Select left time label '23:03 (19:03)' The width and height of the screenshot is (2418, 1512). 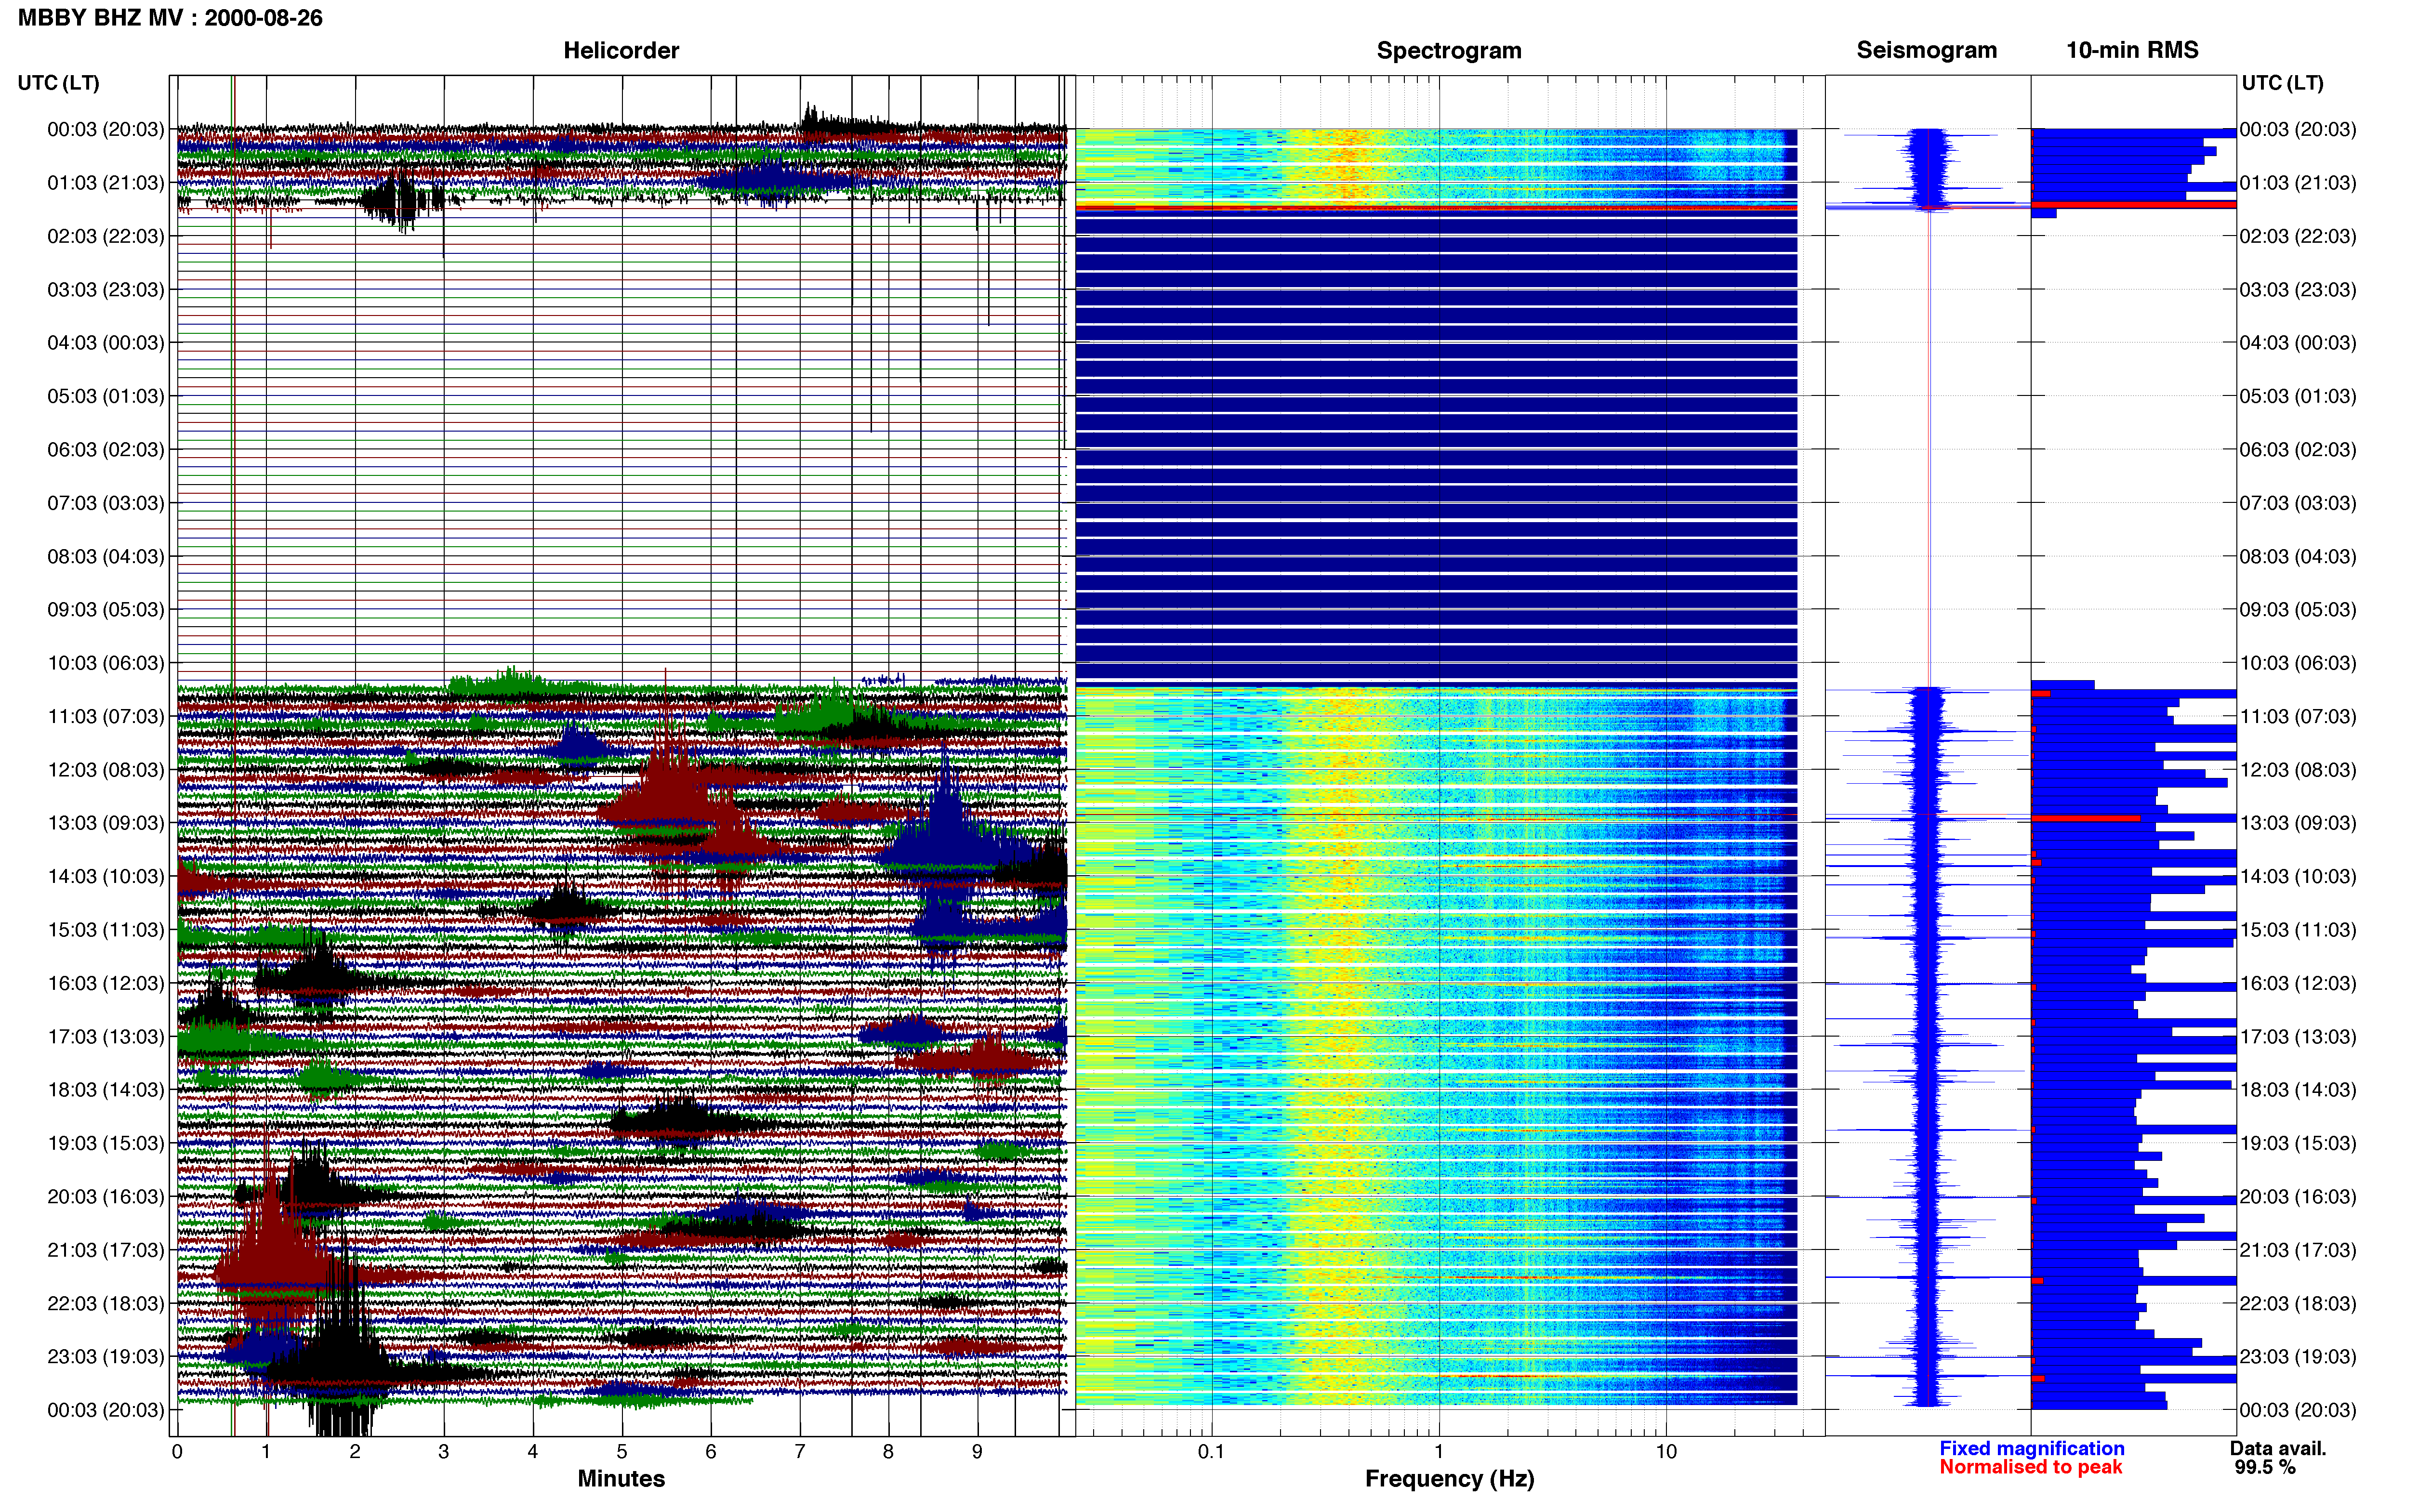(x=105, y=1357)
